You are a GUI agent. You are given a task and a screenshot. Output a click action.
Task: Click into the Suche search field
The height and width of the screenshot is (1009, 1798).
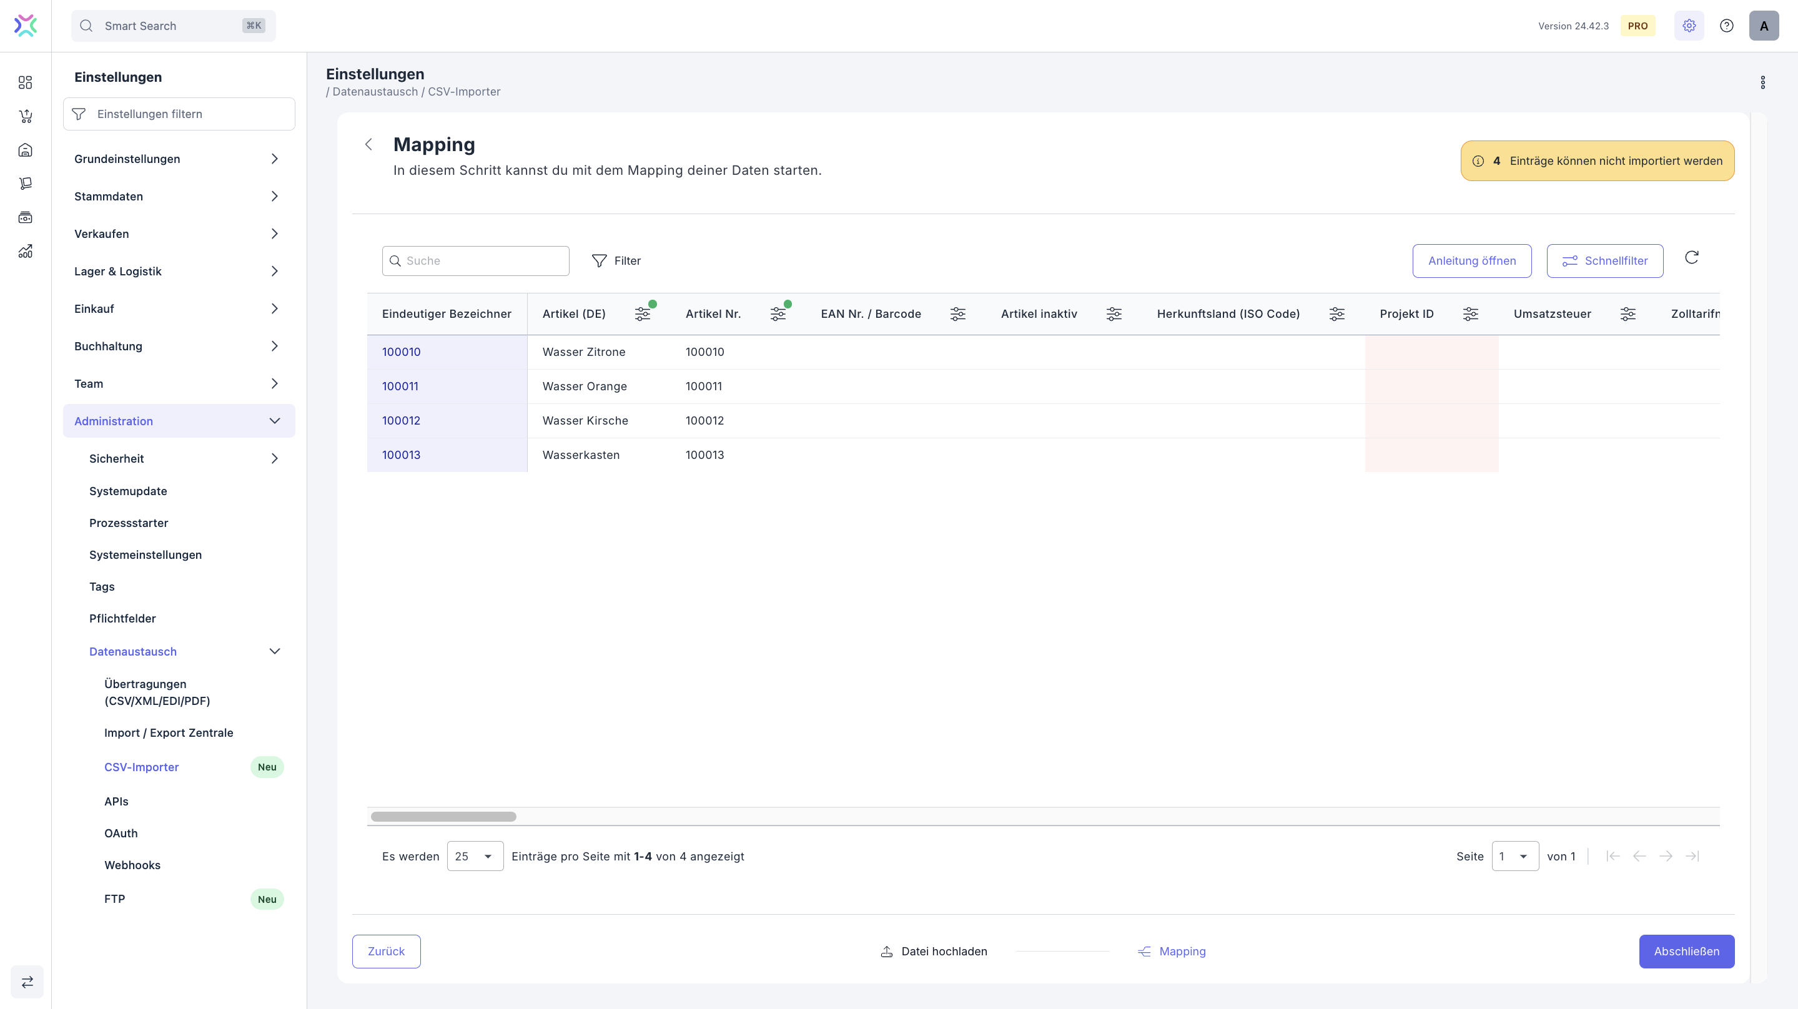tap(483, 261)
